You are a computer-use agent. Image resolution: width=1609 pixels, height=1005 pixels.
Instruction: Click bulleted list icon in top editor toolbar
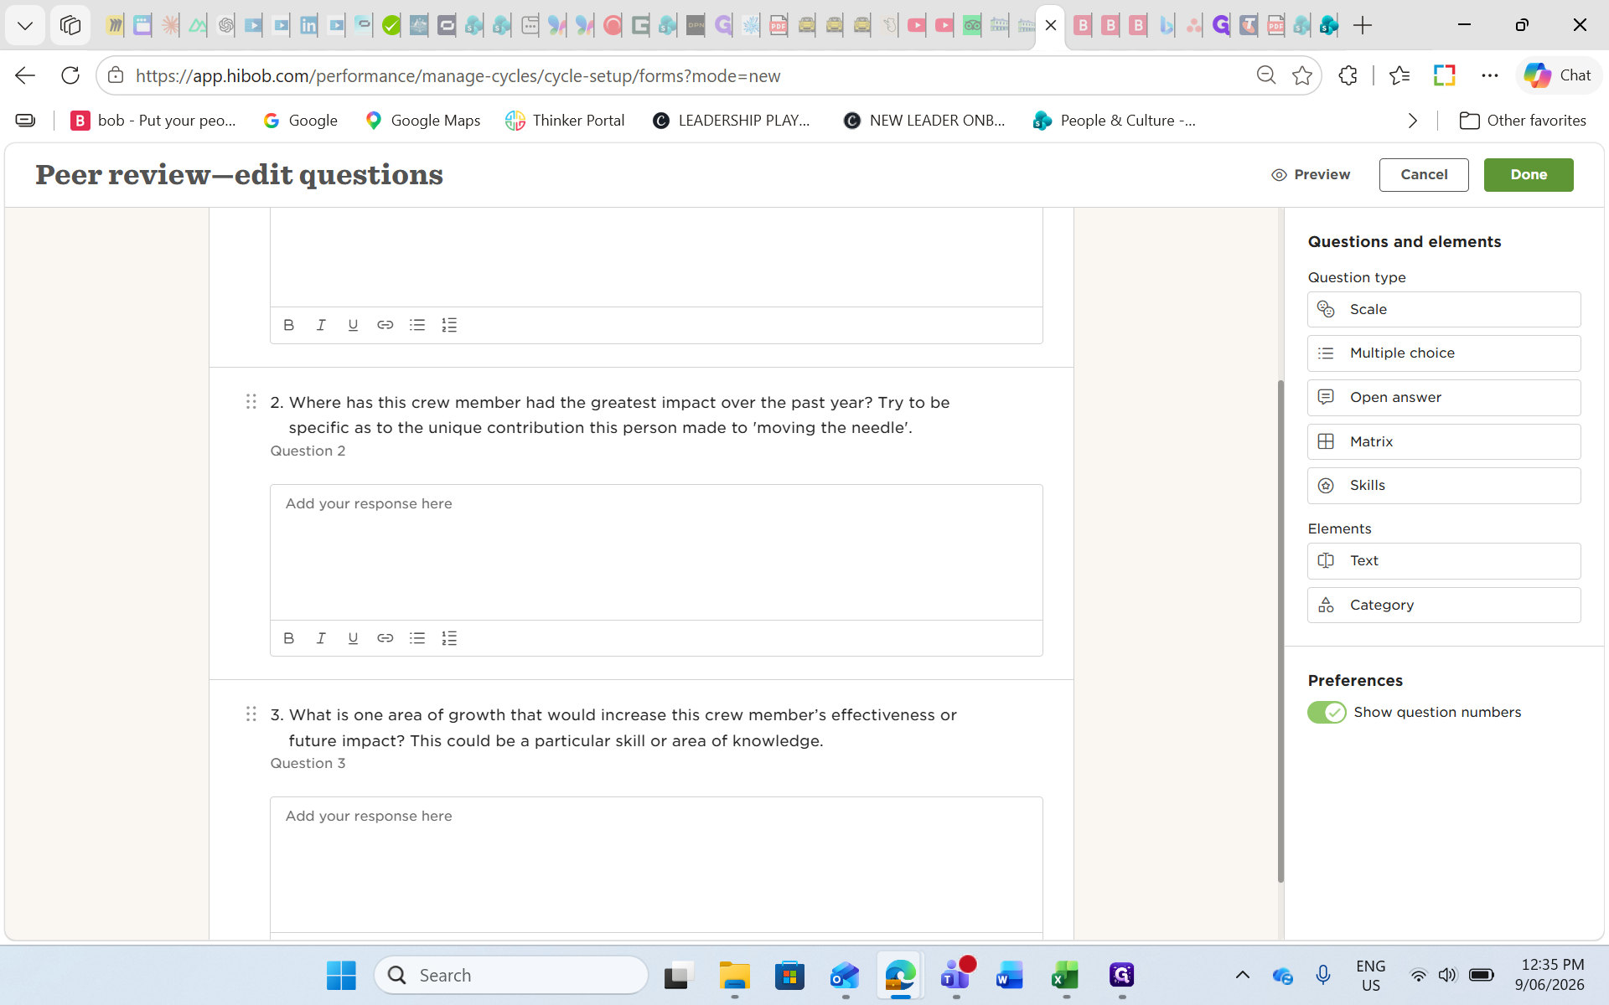[x=417, y=325]
